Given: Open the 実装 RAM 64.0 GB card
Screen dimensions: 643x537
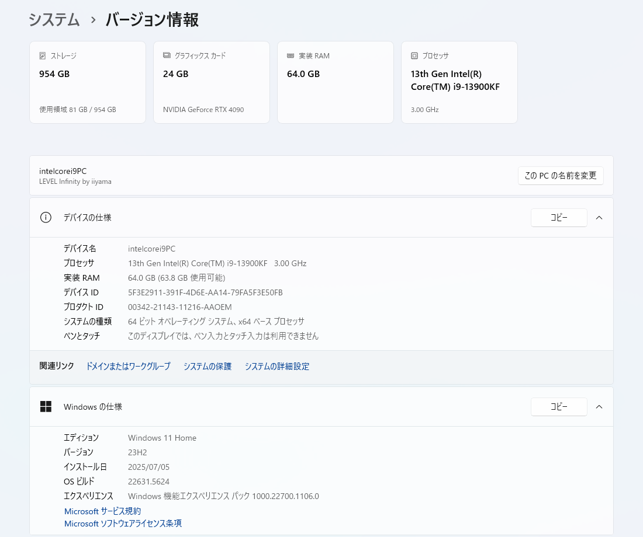Looking at the screenshot, I should pos(336,82).
